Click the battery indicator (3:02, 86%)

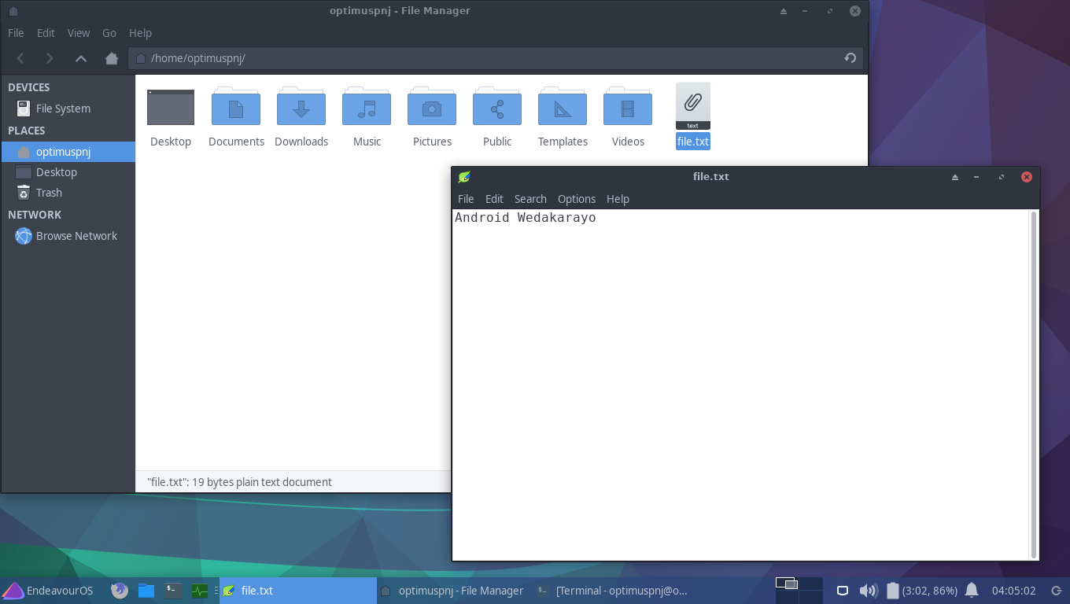click(x=922, y=591)
